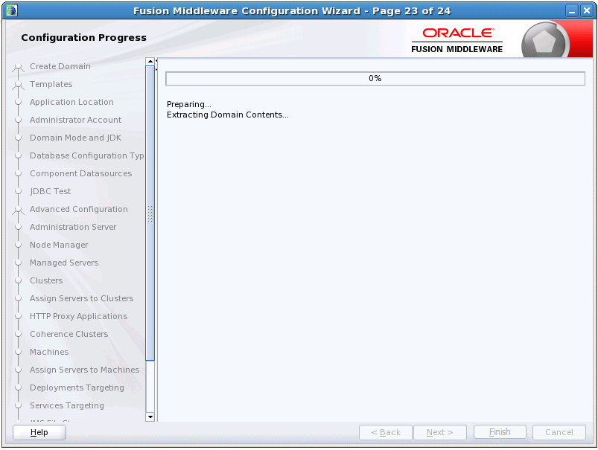
Task: Select Component Datasources step
Action: click(x=81, y=173)
